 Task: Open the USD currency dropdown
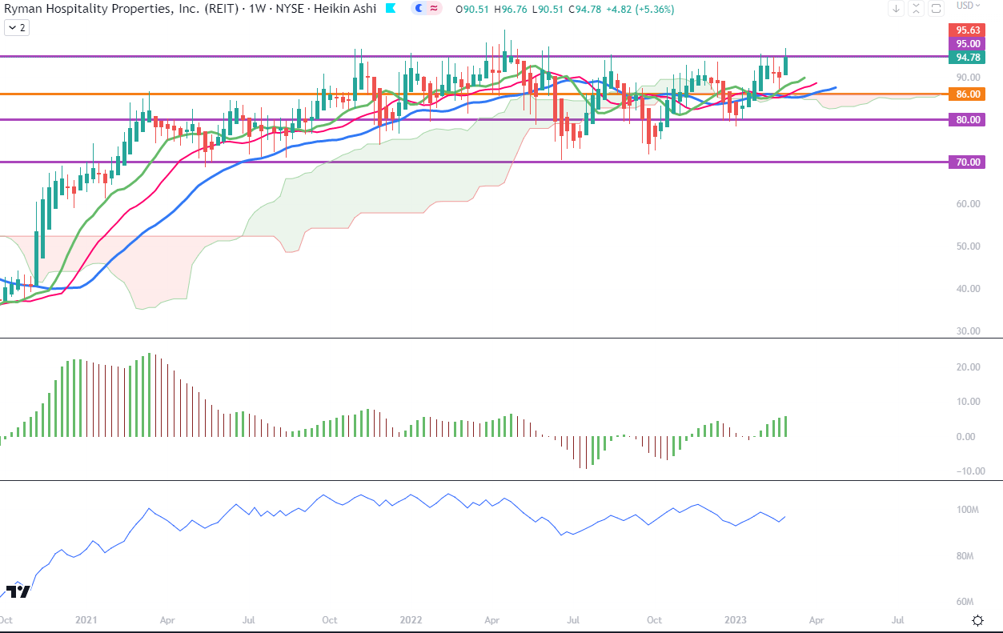pyautogui.click(x=969, y=6)
